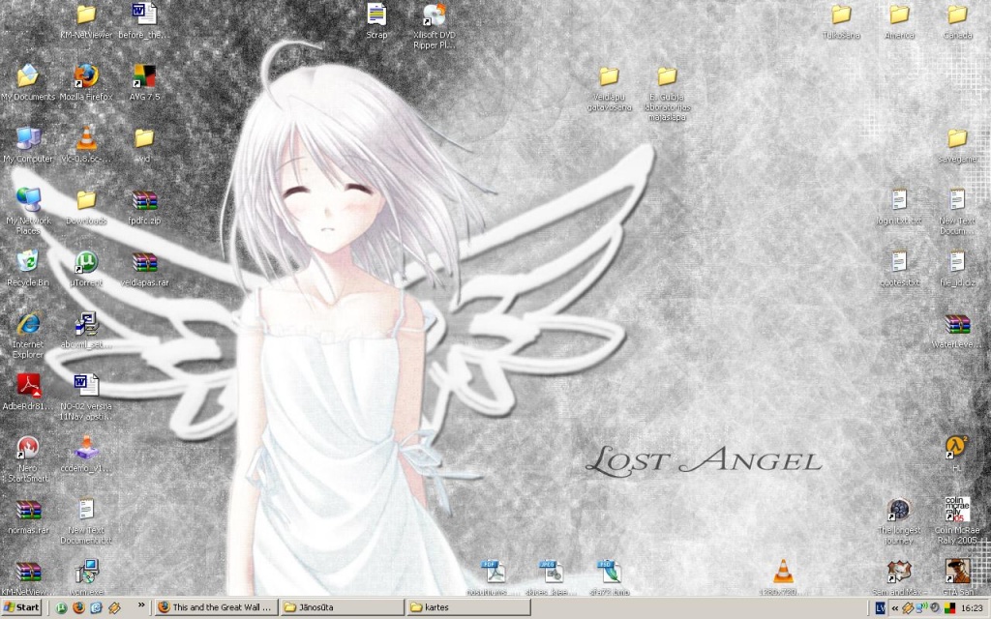Select the KM-NetViewer rar archive icon at bottom left
Image resolution: width=991 pixels, height=619 pixels.
(28, 577)
